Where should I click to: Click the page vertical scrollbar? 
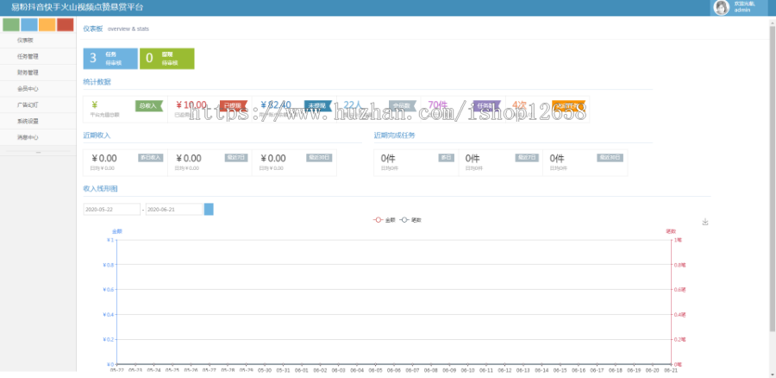click(772, 173)
